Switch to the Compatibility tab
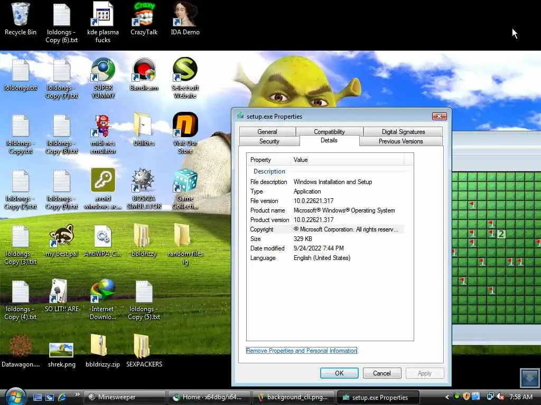541x405 pixels. pos(329,131)
